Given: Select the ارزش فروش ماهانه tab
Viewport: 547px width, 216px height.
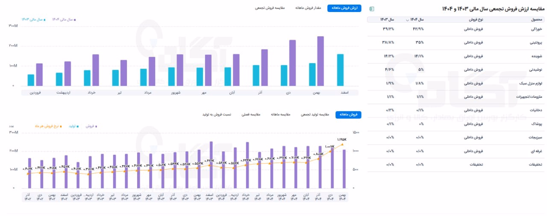Looking at the screenshot, I should coord(344,8).
